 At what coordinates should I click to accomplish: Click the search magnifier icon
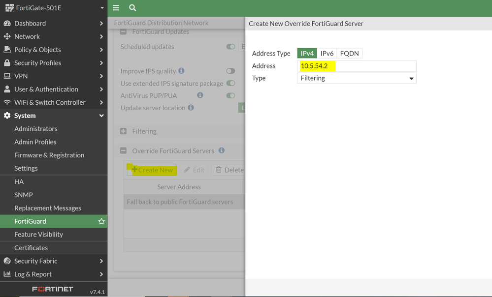tap(132, 8)
